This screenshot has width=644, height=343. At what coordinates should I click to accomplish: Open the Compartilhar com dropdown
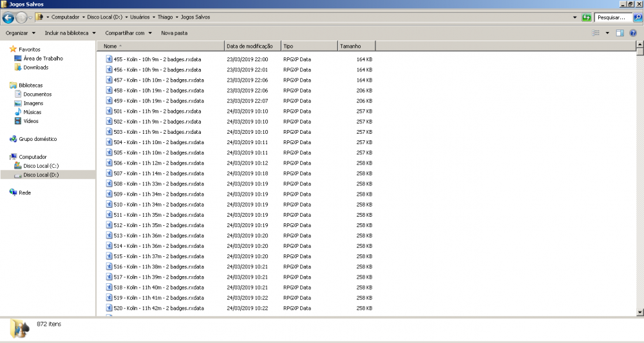[x=128, y=33]
